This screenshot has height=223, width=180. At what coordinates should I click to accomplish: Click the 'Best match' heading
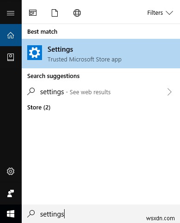pos(42,32)
